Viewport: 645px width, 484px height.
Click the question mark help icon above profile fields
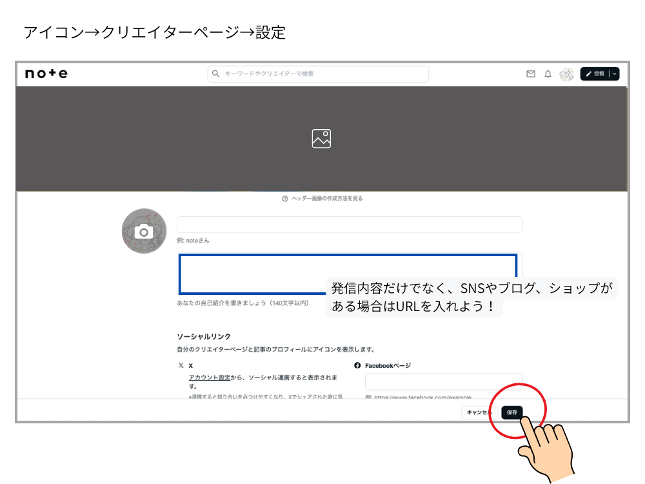pos(284,198)
